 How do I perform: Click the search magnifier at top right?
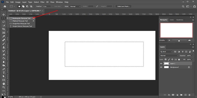point(183,7)
